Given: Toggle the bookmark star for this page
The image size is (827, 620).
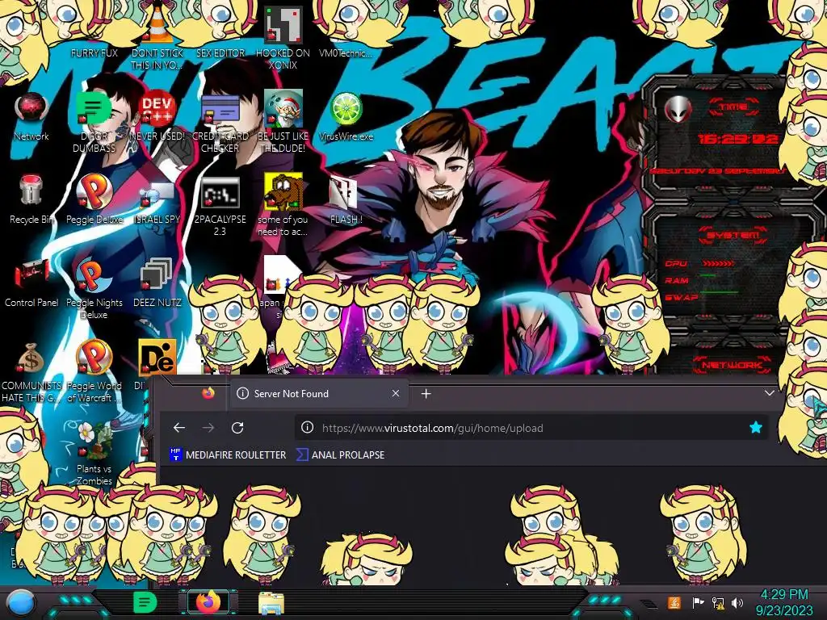Looking at the screenshot, I should point(755,428).
